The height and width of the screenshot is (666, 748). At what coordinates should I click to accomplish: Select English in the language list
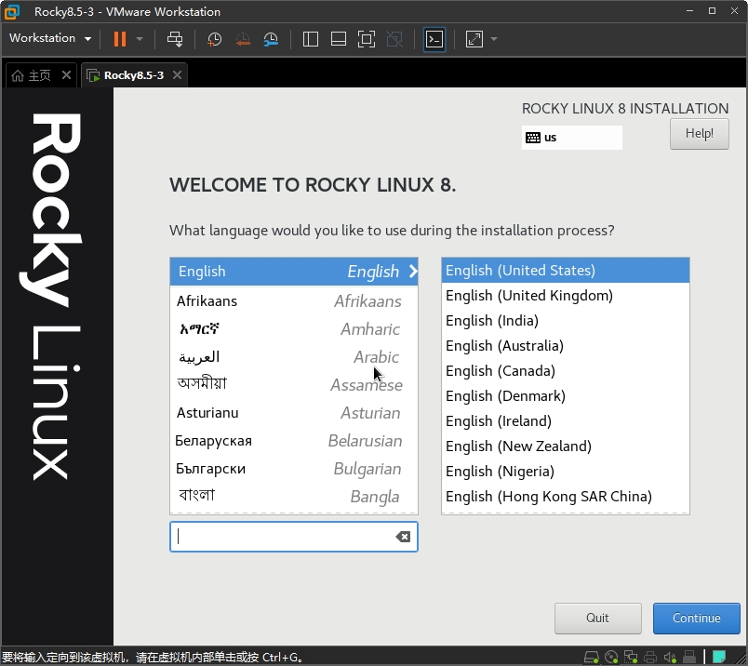[x=294, y=272]
